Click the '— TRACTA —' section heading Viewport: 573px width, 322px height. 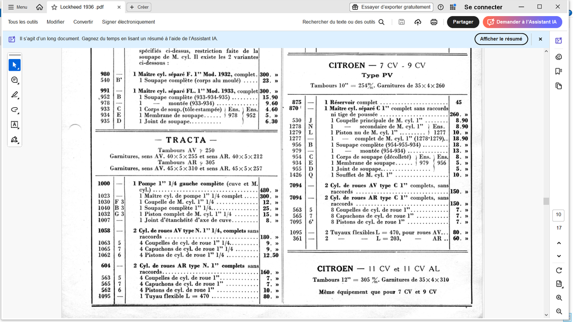pyautogui.click(x=185, y=140)
